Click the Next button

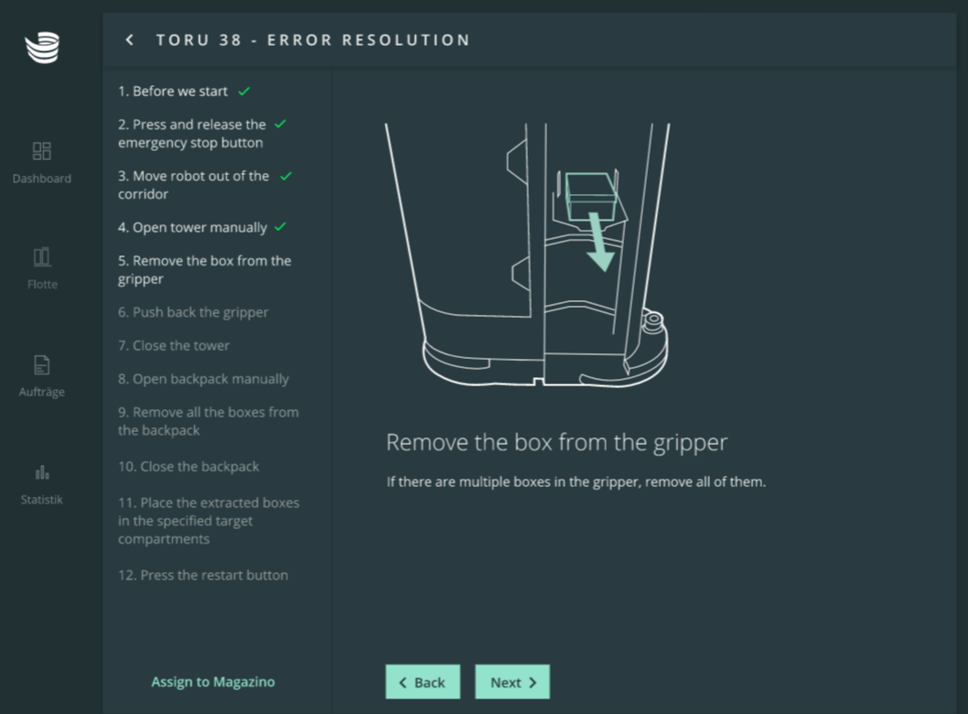(512, 682)
